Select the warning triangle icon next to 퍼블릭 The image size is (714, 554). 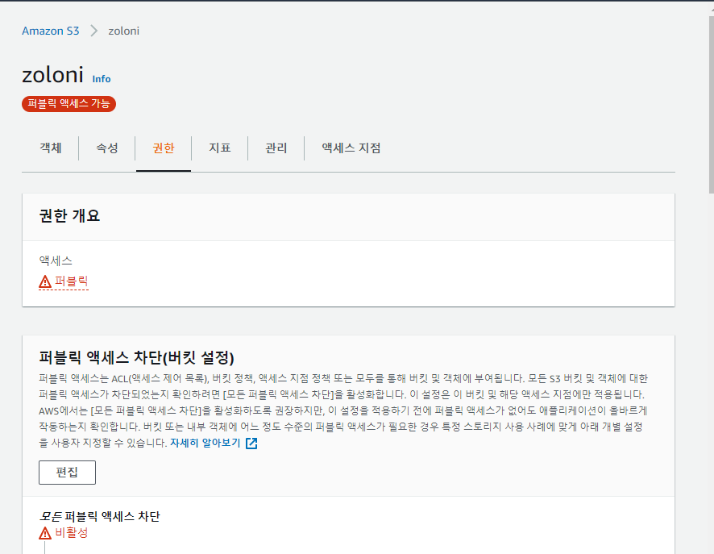click(x=45, y=282)
